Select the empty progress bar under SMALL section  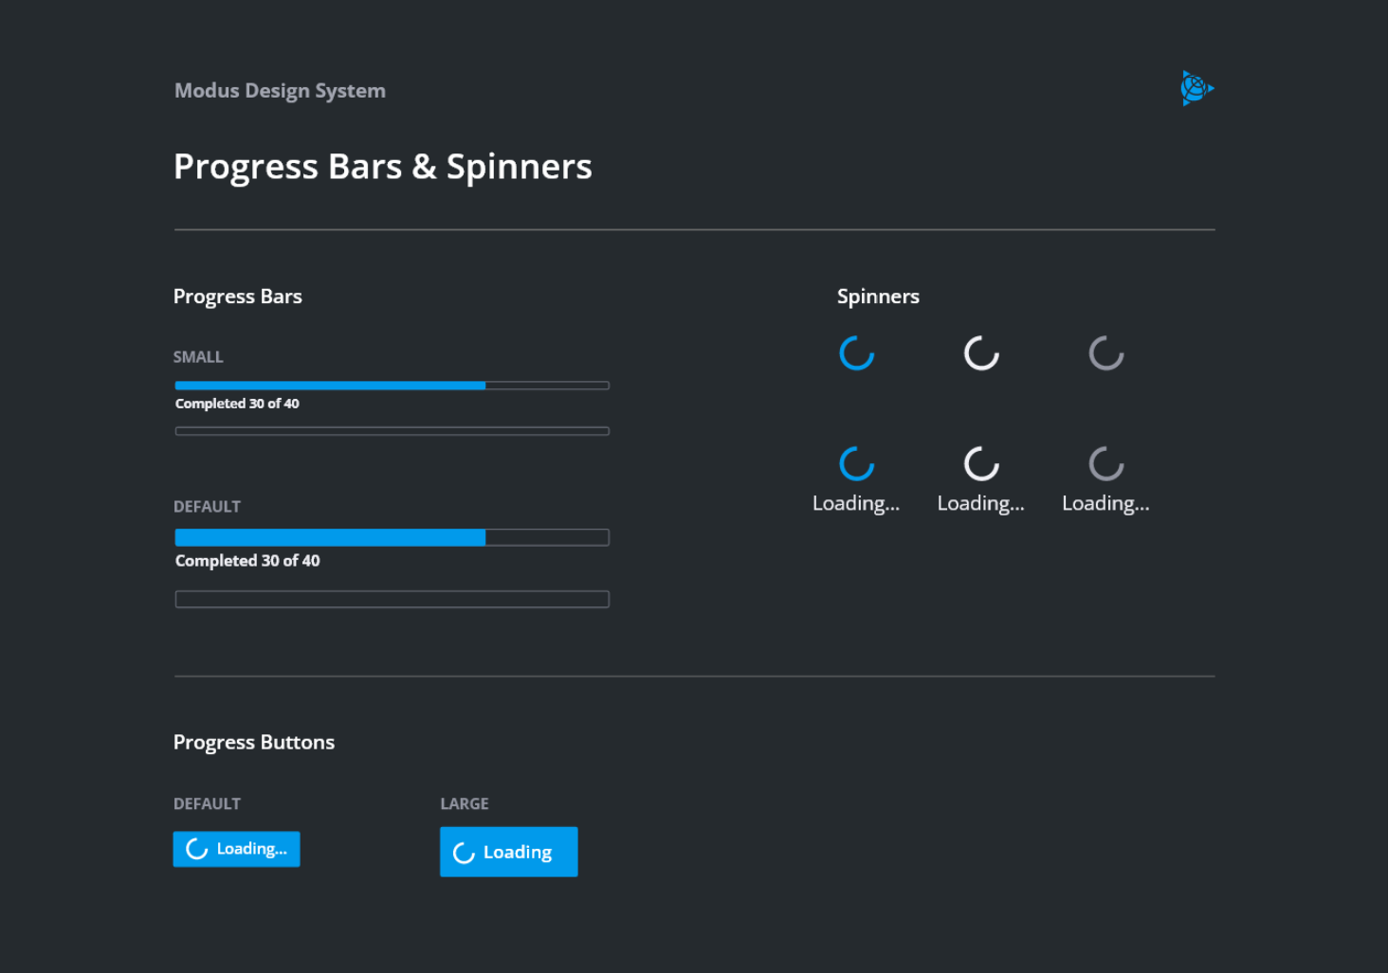tap(392, 430)
